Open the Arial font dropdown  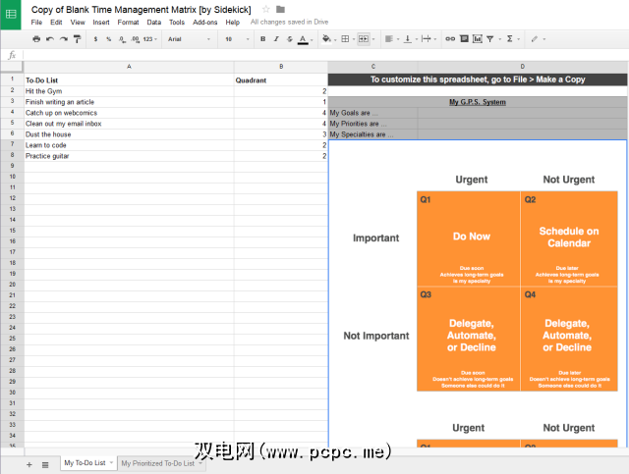click(187, 39)
